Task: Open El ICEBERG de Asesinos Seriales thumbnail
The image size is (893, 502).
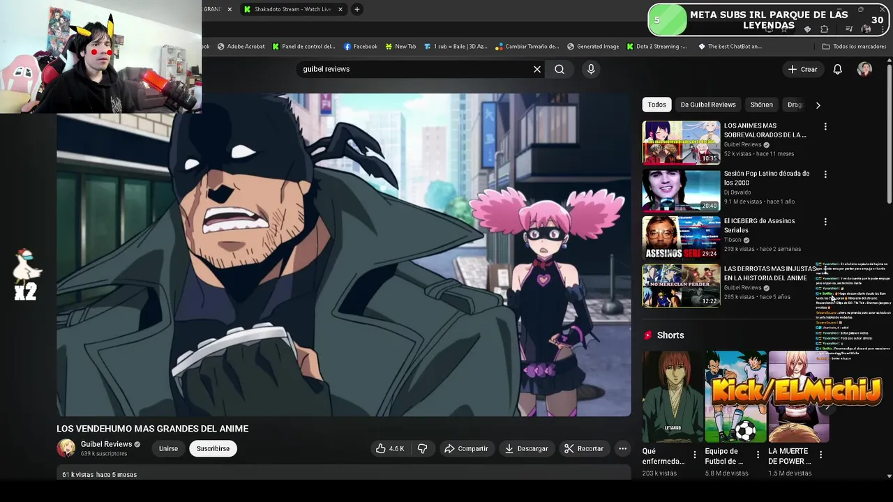Action: coord(681,237)
